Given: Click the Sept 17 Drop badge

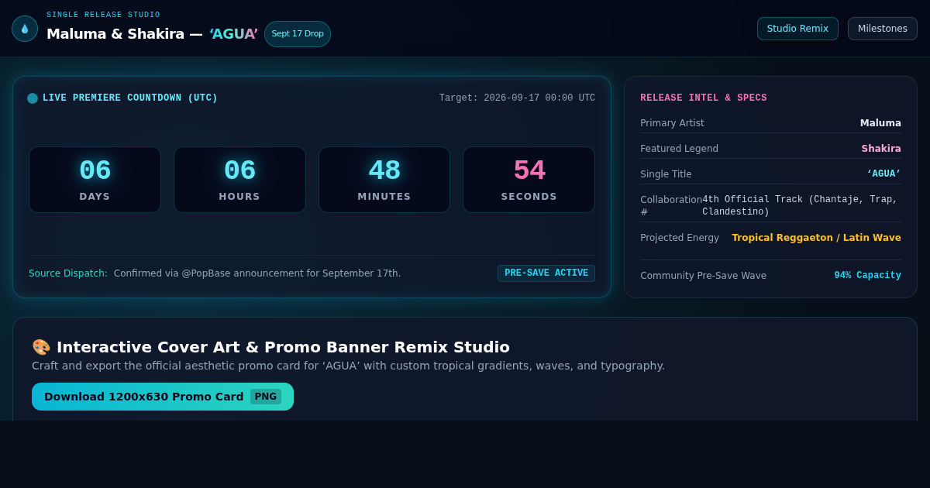Looking at the screenshot, I should pos(298,34).
